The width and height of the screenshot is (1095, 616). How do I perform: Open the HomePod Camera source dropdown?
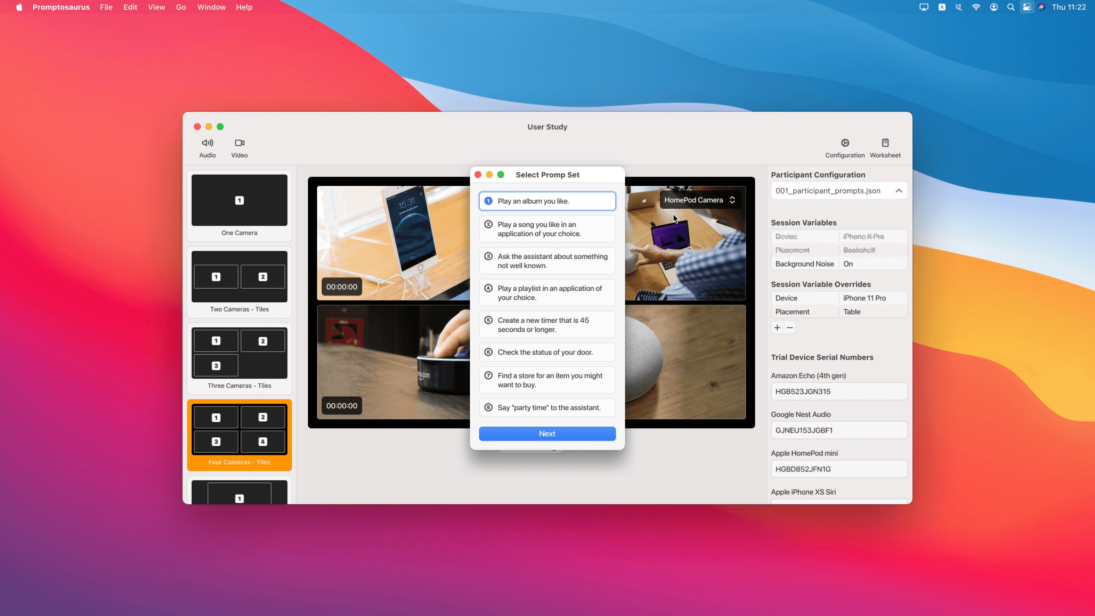(x=699, y=200)
